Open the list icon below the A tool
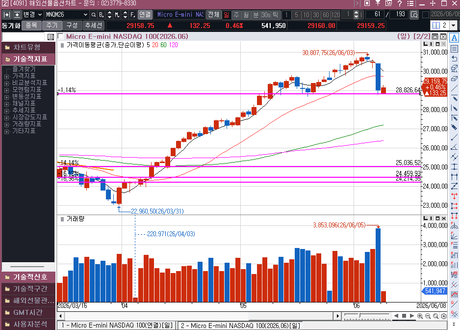This screenshot has width=460, height=330. (454, 49)
